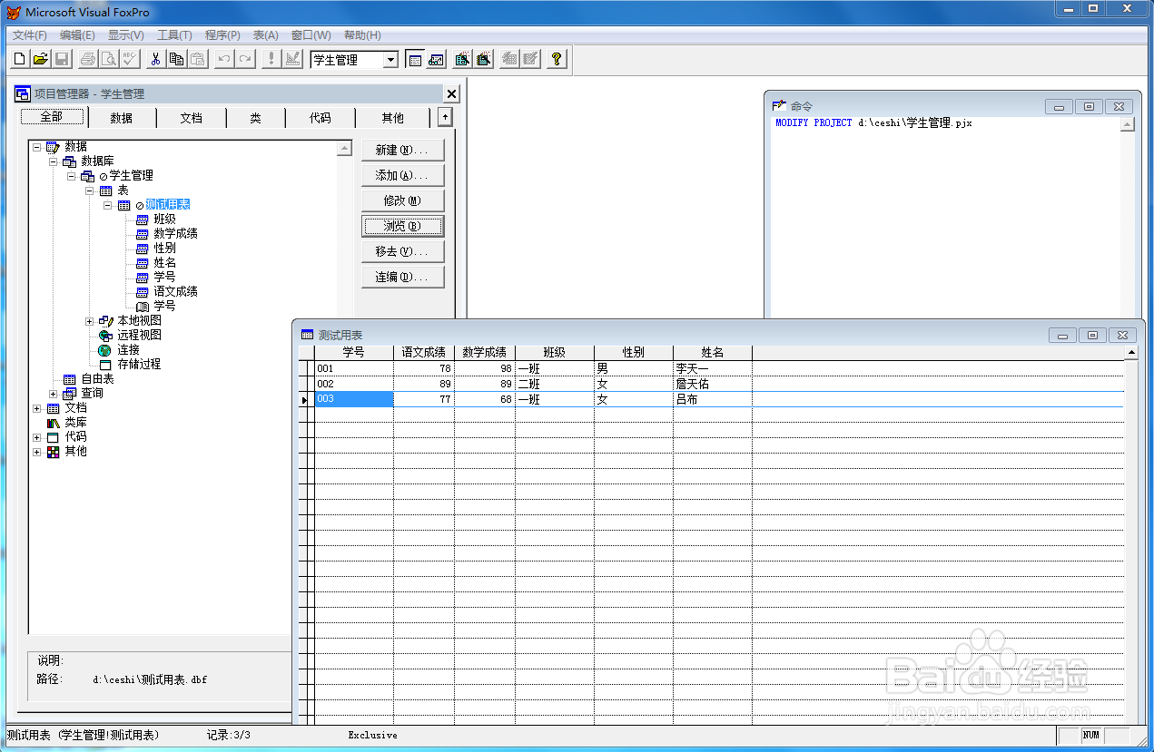Click the New file toolbar icon

click(x=20, y=60)
